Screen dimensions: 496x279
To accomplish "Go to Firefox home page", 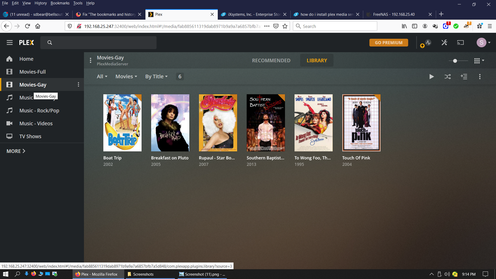I will 38,26.
